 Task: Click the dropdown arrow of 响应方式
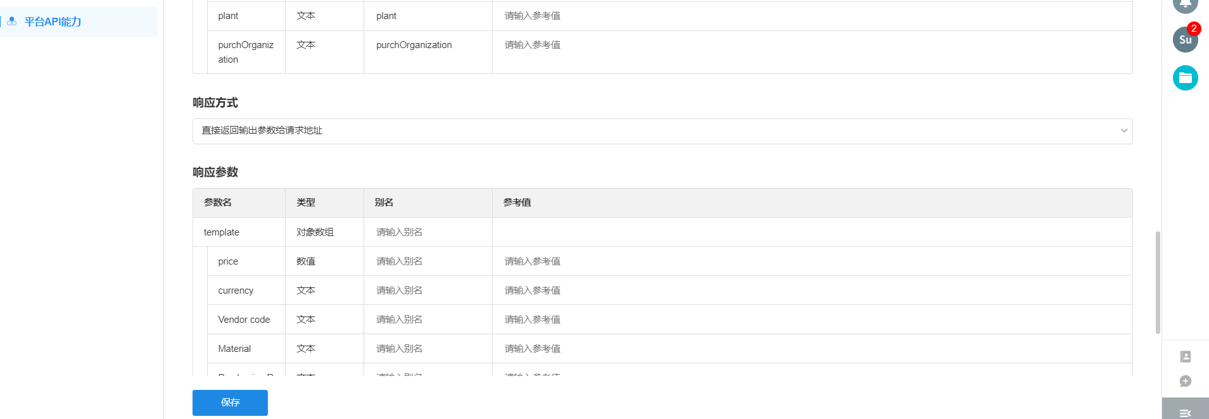(1124, 131)
